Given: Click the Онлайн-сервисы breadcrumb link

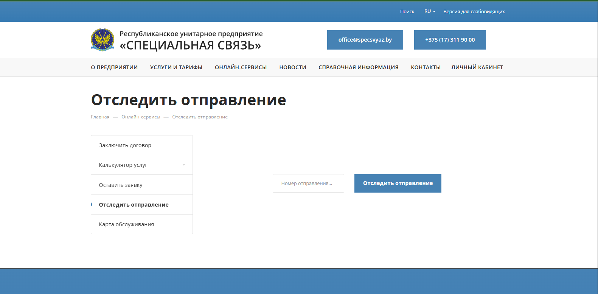Looking at the screenshot, I should point(141,117).
